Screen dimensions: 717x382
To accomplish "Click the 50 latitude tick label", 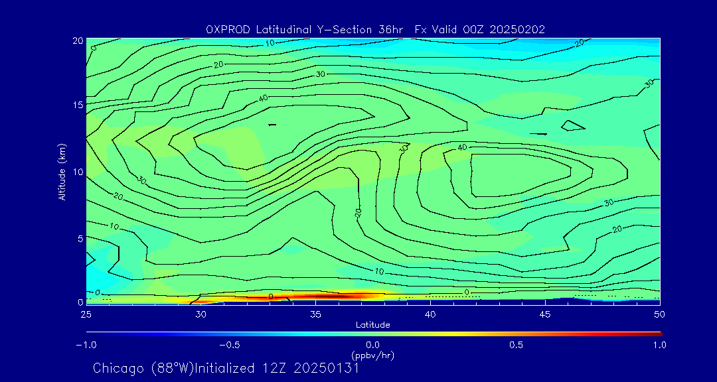I will click(659, 314).
